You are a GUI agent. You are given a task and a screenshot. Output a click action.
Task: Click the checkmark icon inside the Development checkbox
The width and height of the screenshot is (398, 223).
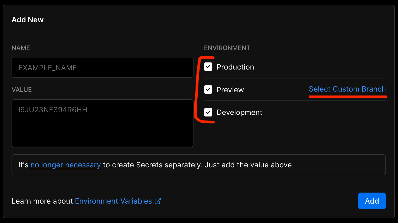pos(208,112)
